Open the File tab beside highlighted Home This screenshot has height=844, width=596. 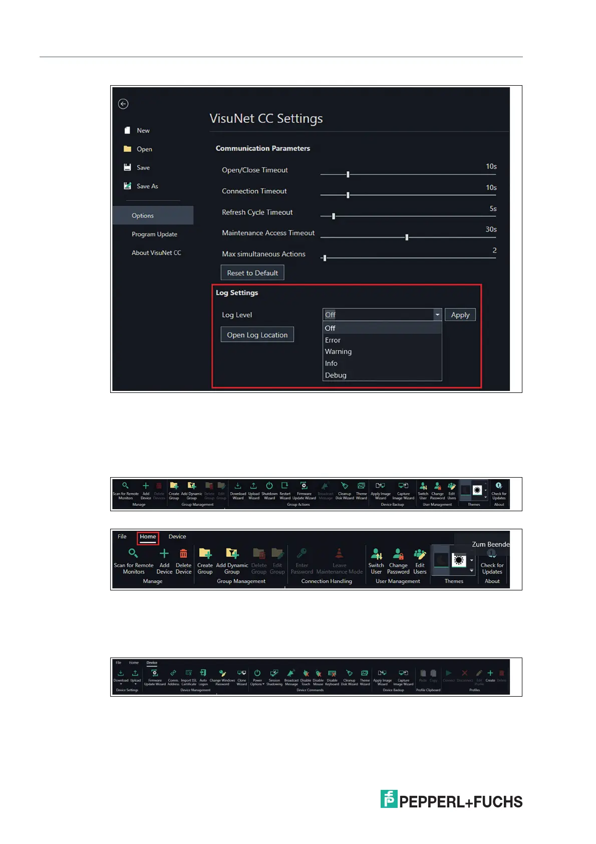tap(122, 536)
